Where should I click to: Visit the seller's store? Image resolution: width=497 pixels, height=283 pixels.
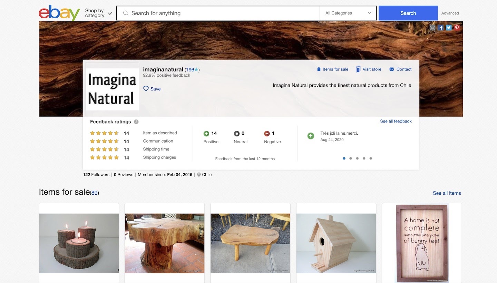pyautogui.click(x=369, y=69)
